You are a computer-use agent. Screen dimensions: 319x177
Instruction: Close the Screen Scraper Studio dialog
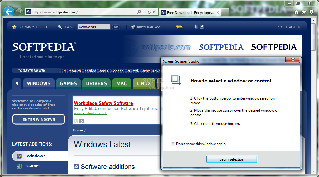[293, 60]
